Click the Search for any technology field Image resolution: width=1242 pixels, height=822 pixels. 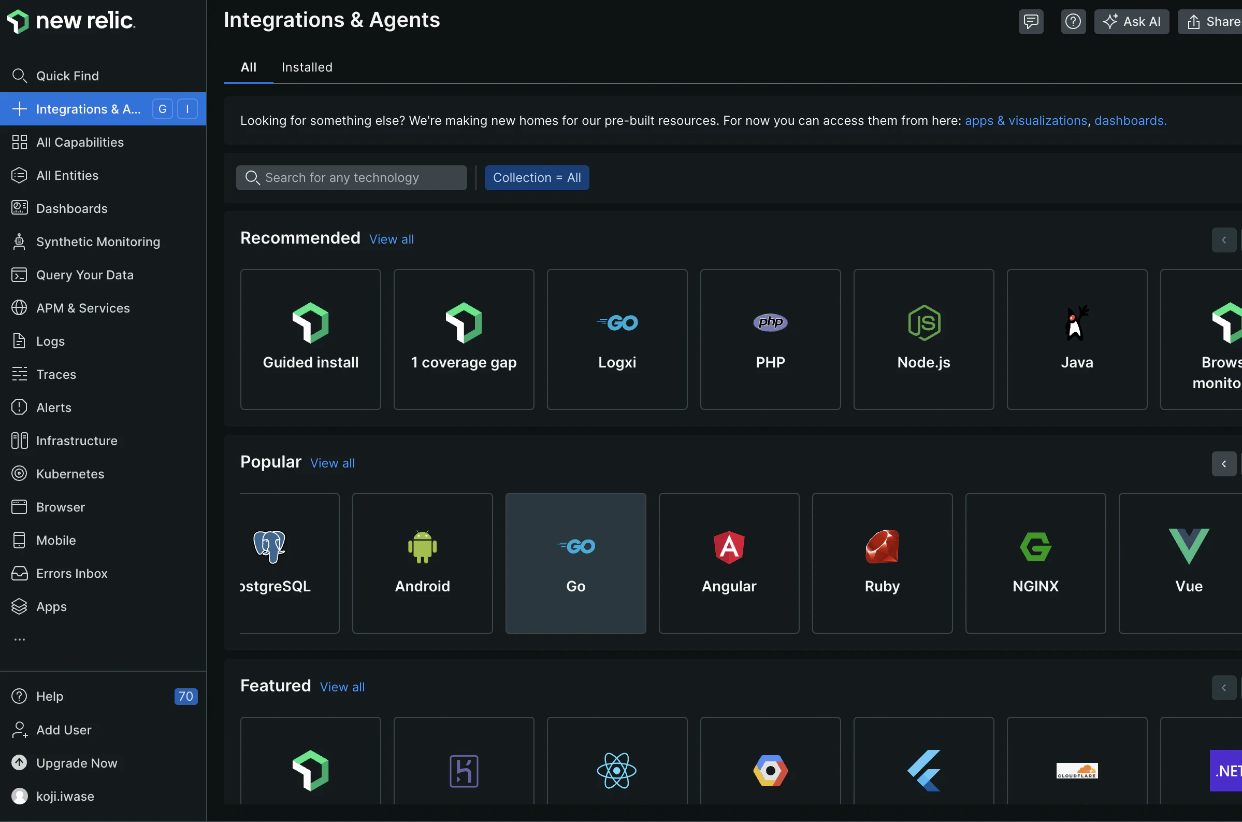[351, 178]
